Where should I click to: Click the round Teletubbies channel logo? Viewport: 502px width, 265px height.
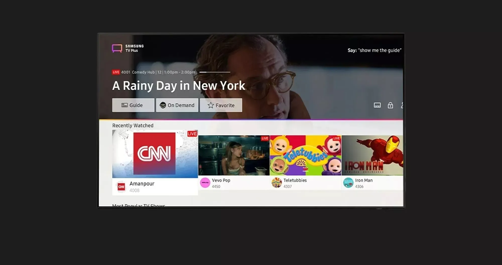tap(277, 183)
